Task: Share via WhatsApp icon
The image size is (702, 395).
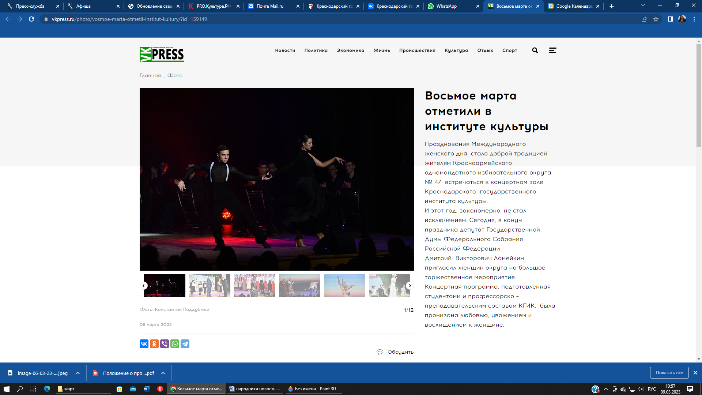Action: (x=175, y=344)
